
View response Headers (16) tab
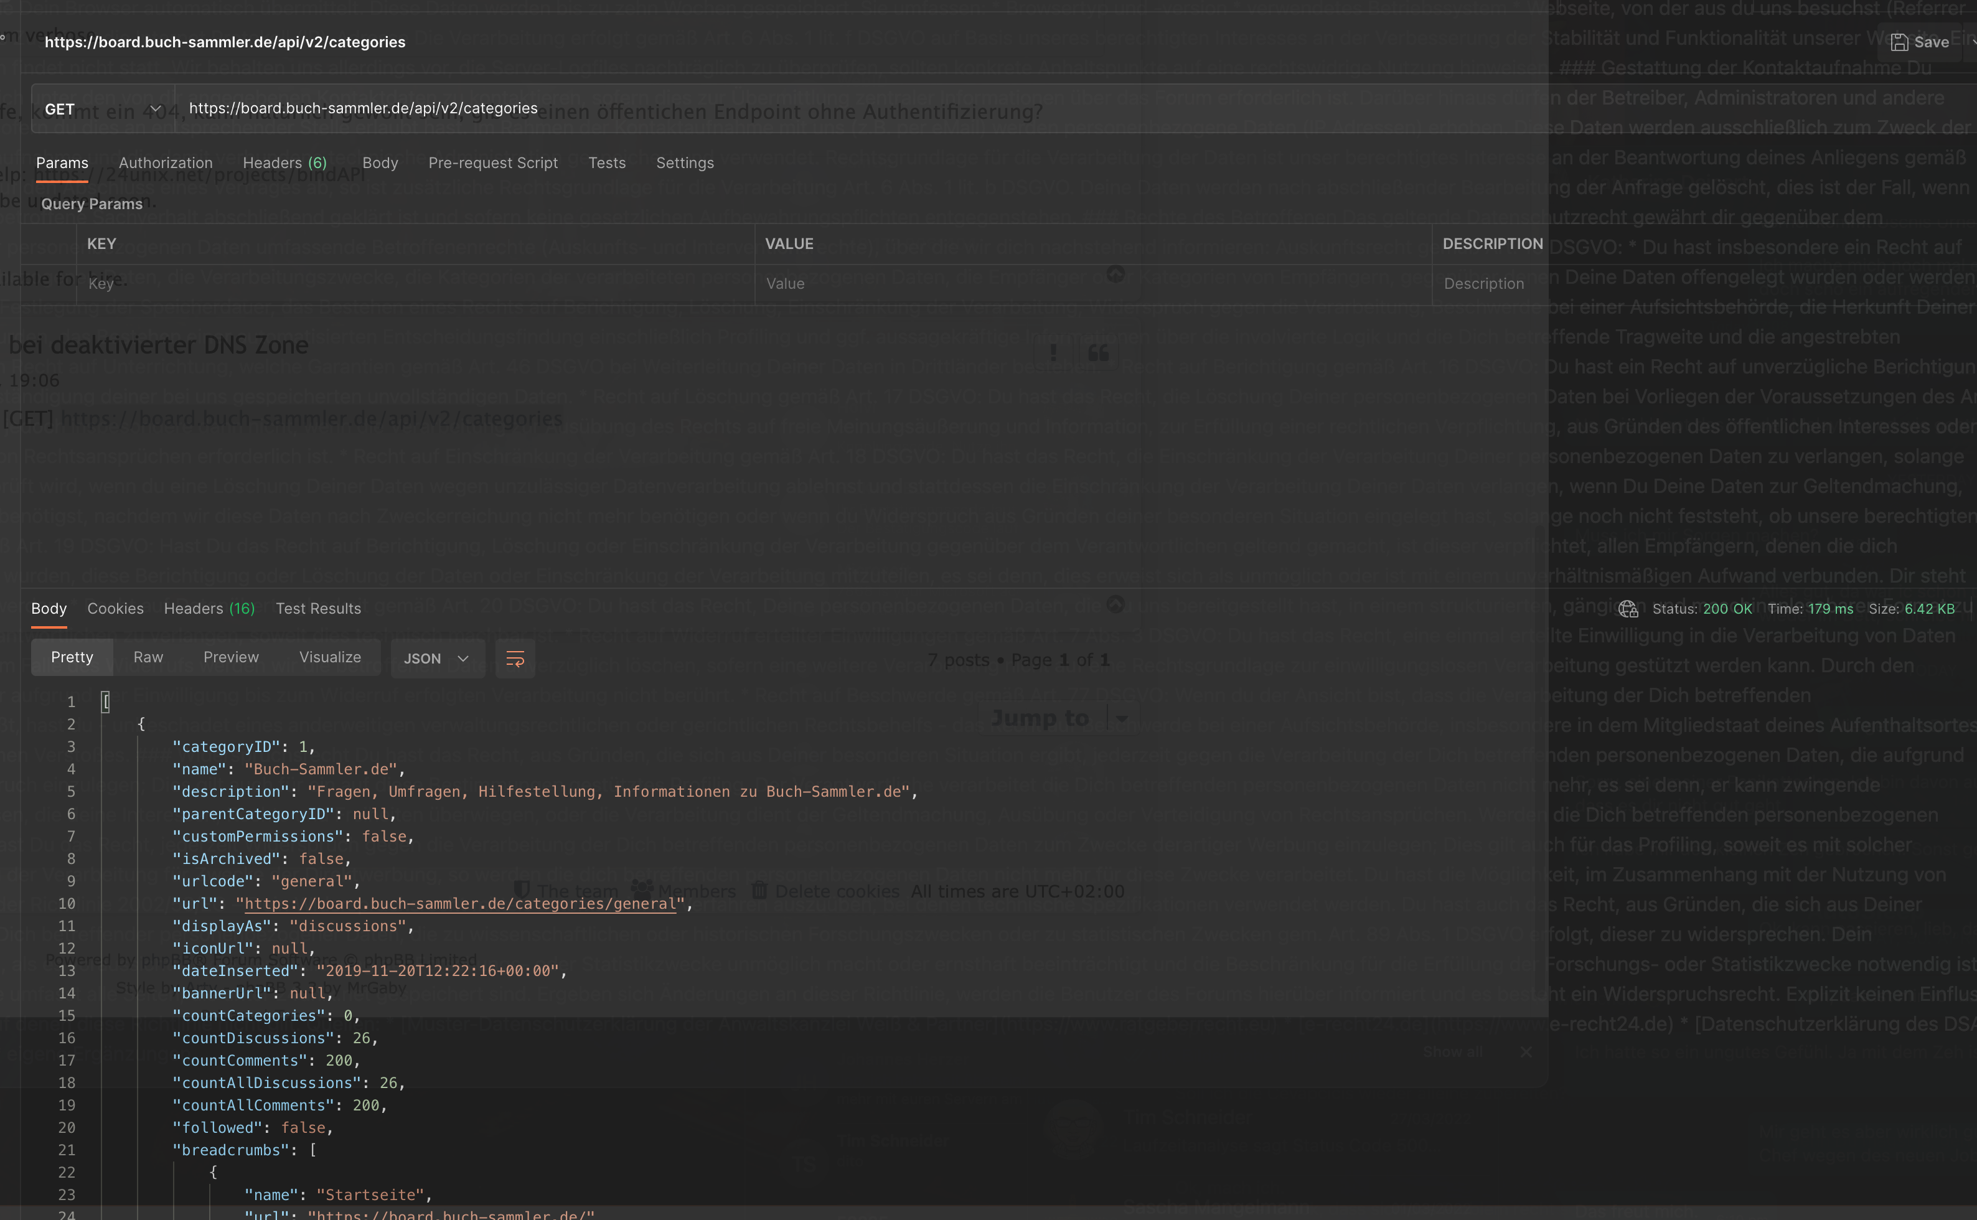point(209,608)
